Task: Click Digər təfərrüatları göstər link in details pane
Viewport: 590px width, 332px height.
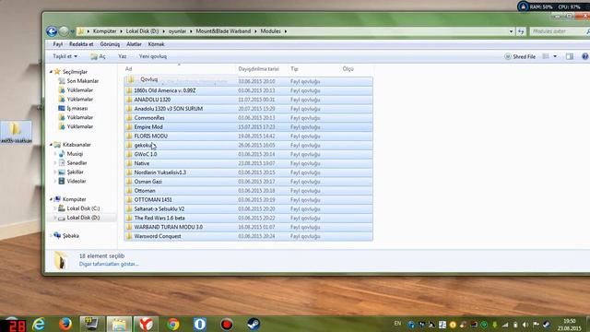Action: tap(109, 264)
